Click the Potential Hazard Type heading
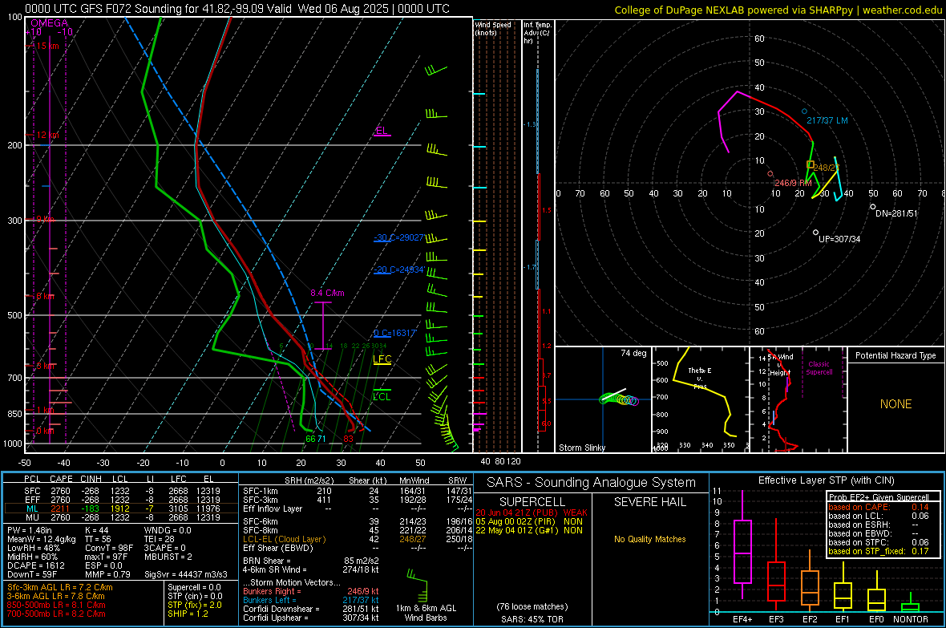946x628 pixels. [895, 355]
